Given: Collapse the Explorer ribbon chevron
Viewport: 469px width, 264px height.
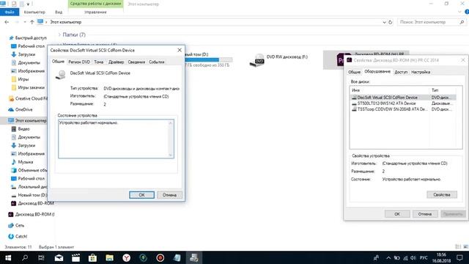Looking at the screenshot, I should 459,12.
